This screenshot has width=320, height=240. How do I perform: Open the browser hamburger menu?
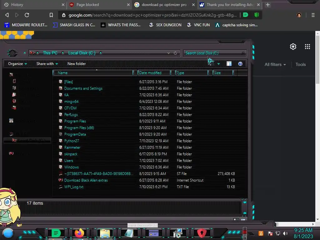point(313,15)
